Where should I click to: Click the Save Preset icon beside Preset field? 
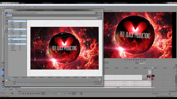[99, 18]
